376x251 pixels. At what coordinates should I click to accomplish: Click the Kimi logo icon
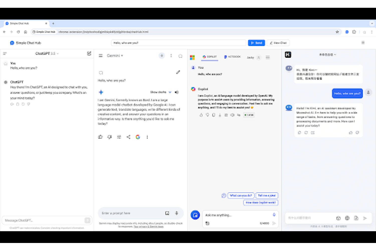(288, 55)
